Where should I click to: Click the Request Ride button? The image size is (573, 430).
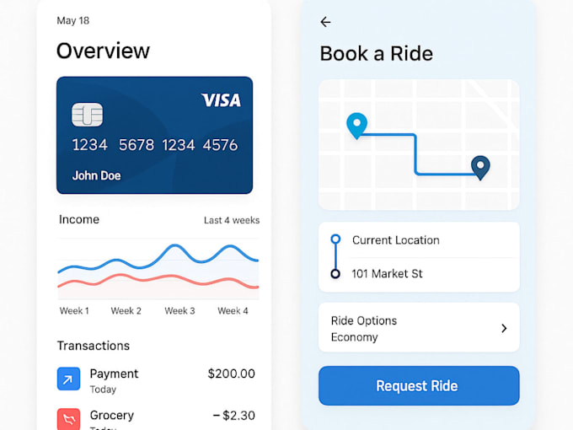click(419, 386)
